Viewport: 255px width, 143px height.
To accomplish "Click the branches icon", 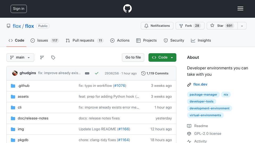I will pos(42,57).
